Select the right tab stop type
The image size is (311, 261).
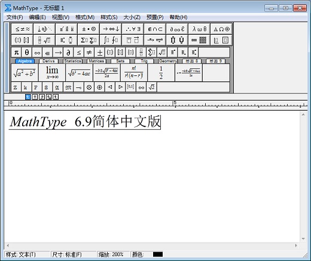[42, 97]
